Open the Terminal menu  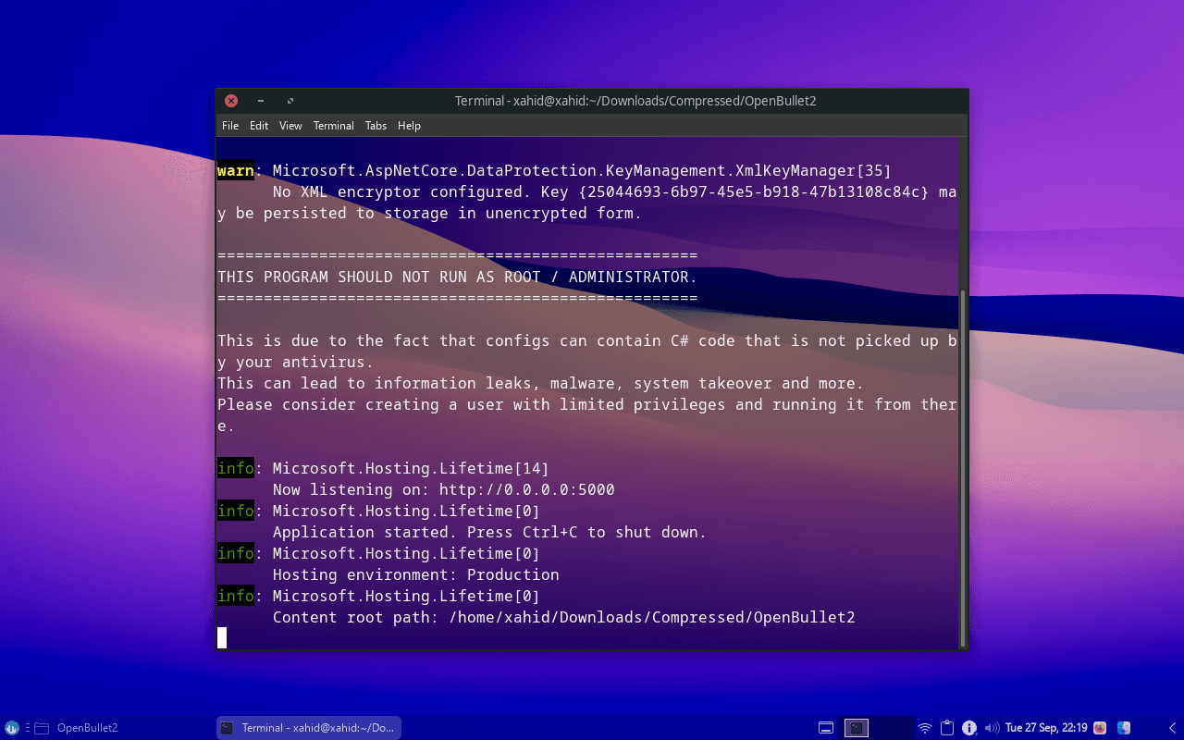click(x=333, y=125)
